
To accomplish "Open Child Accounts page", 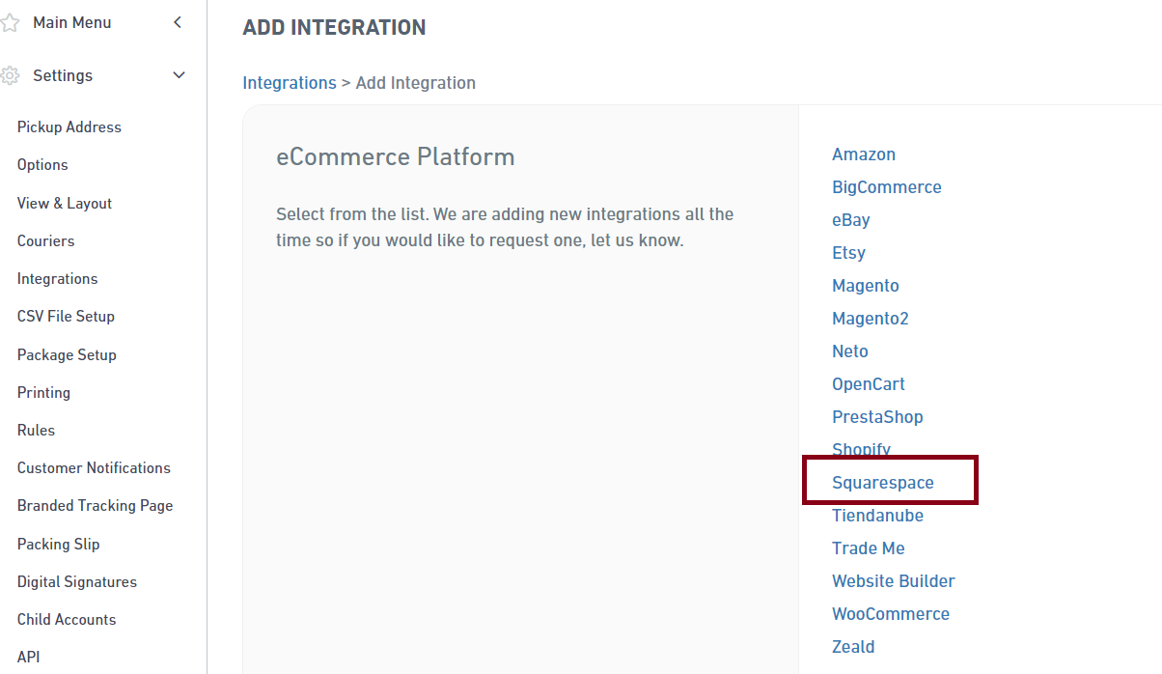I will [x=67, y=620].
